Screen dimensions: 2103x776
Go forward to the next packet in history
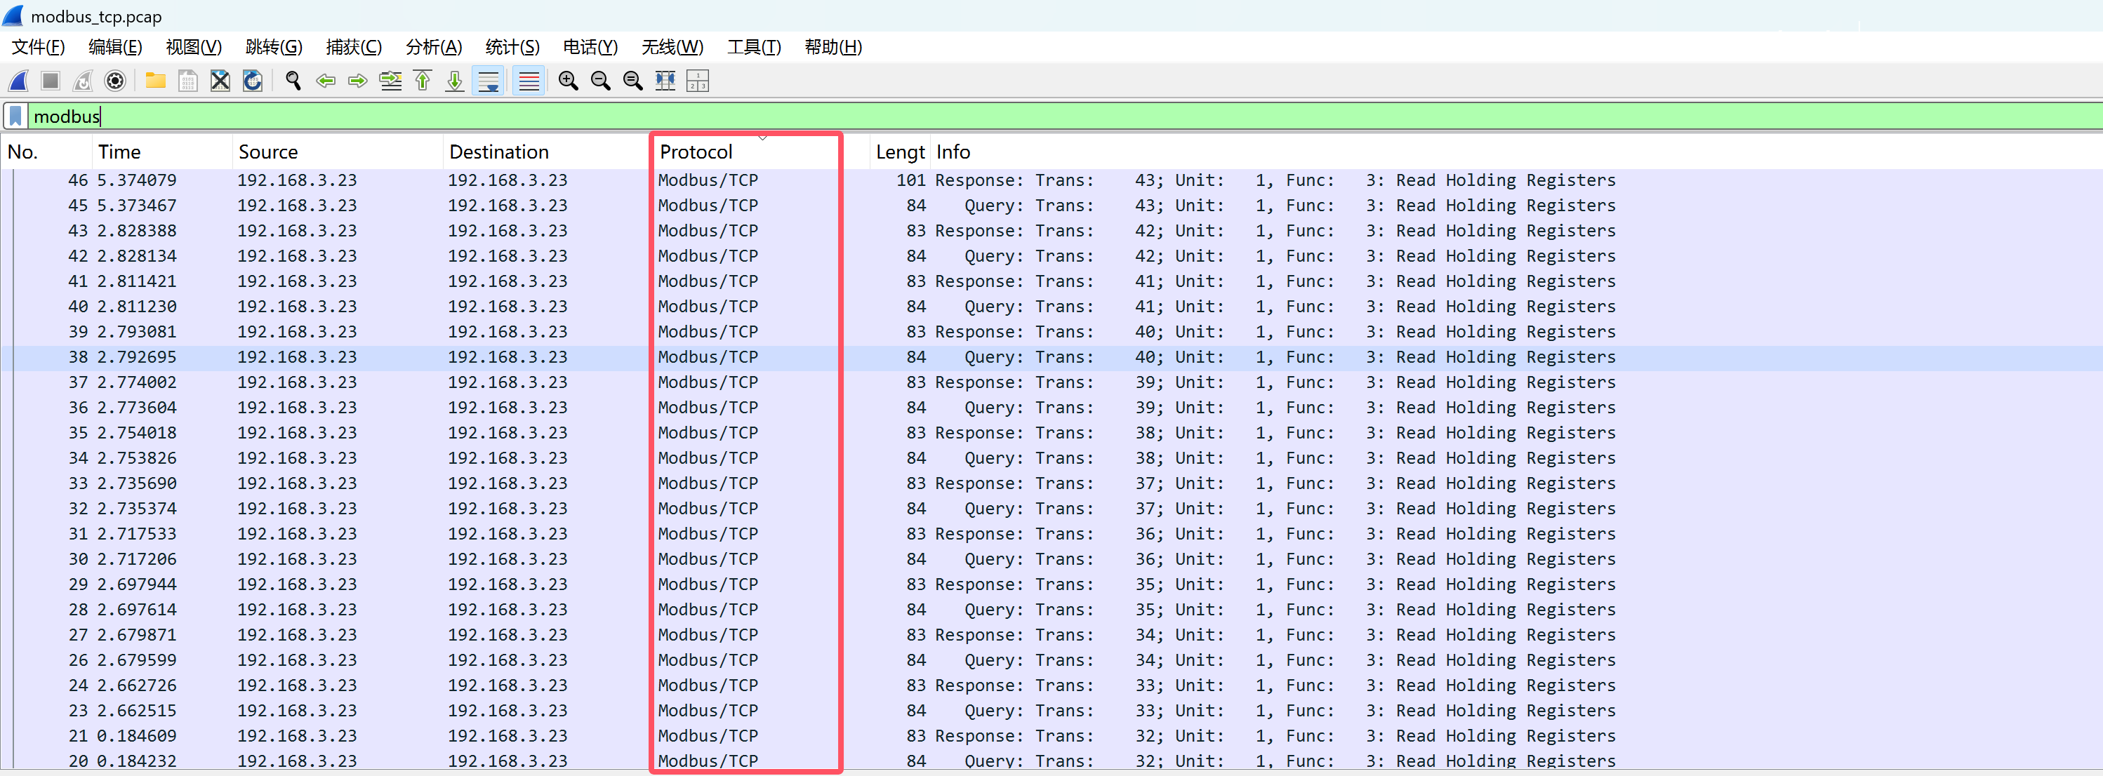pyautogui.click(x=357, y=81)
